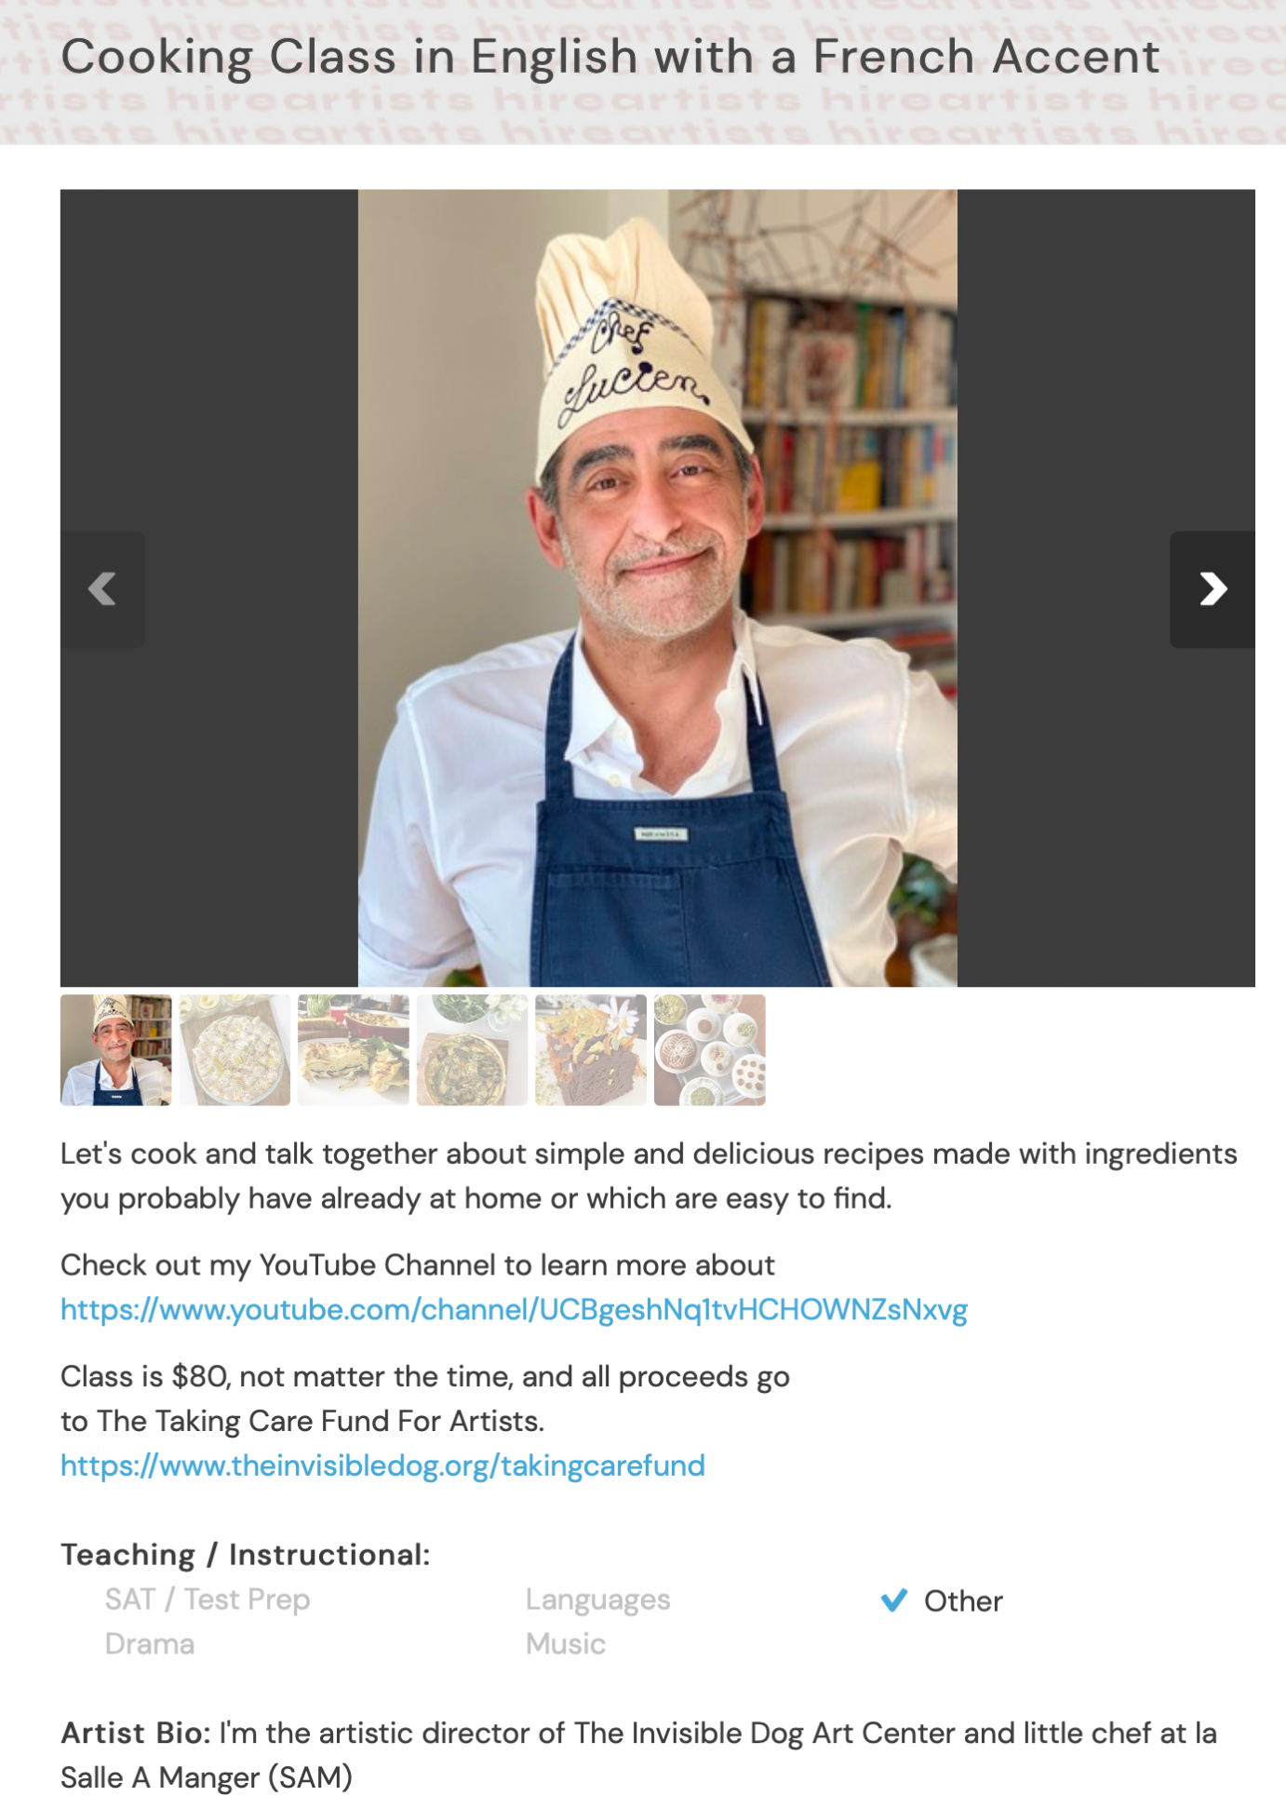Open the YouTube channel link
1286x1796 pixels.
(514, 1310)
